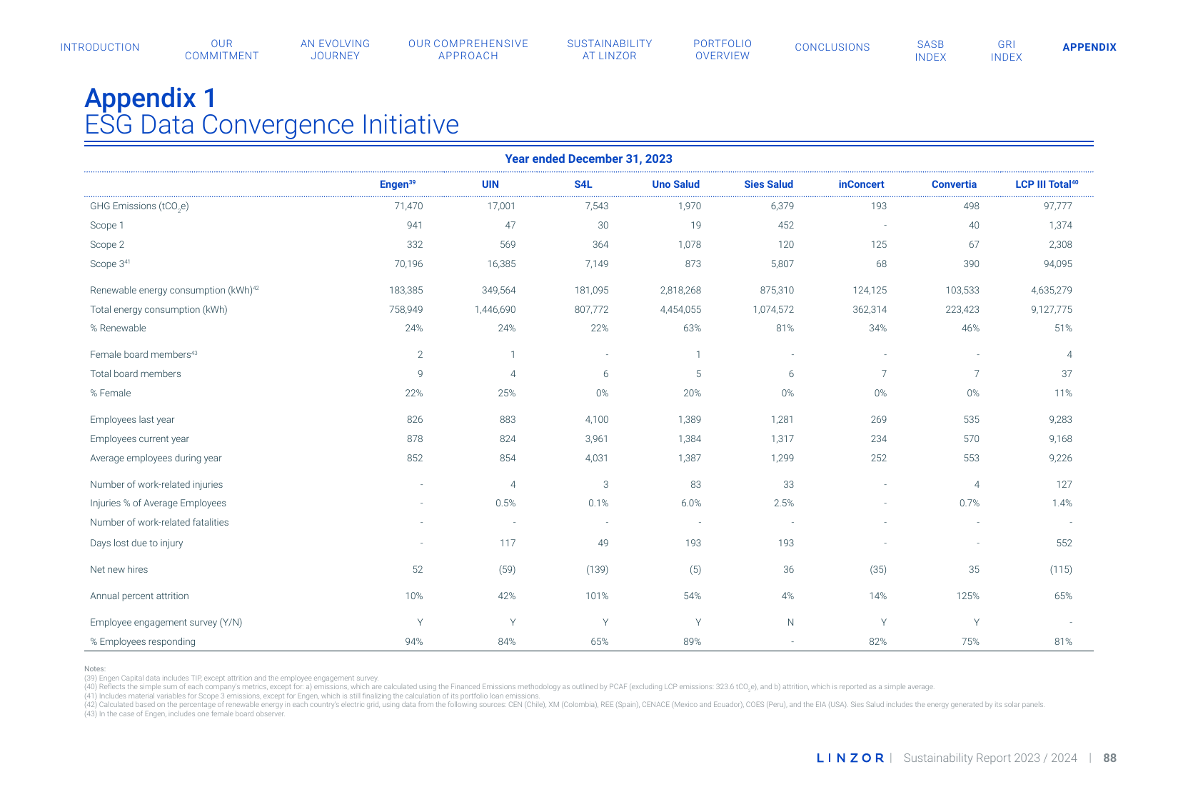
Task: Jump to Portfolio Overview section
Action: 723,50
